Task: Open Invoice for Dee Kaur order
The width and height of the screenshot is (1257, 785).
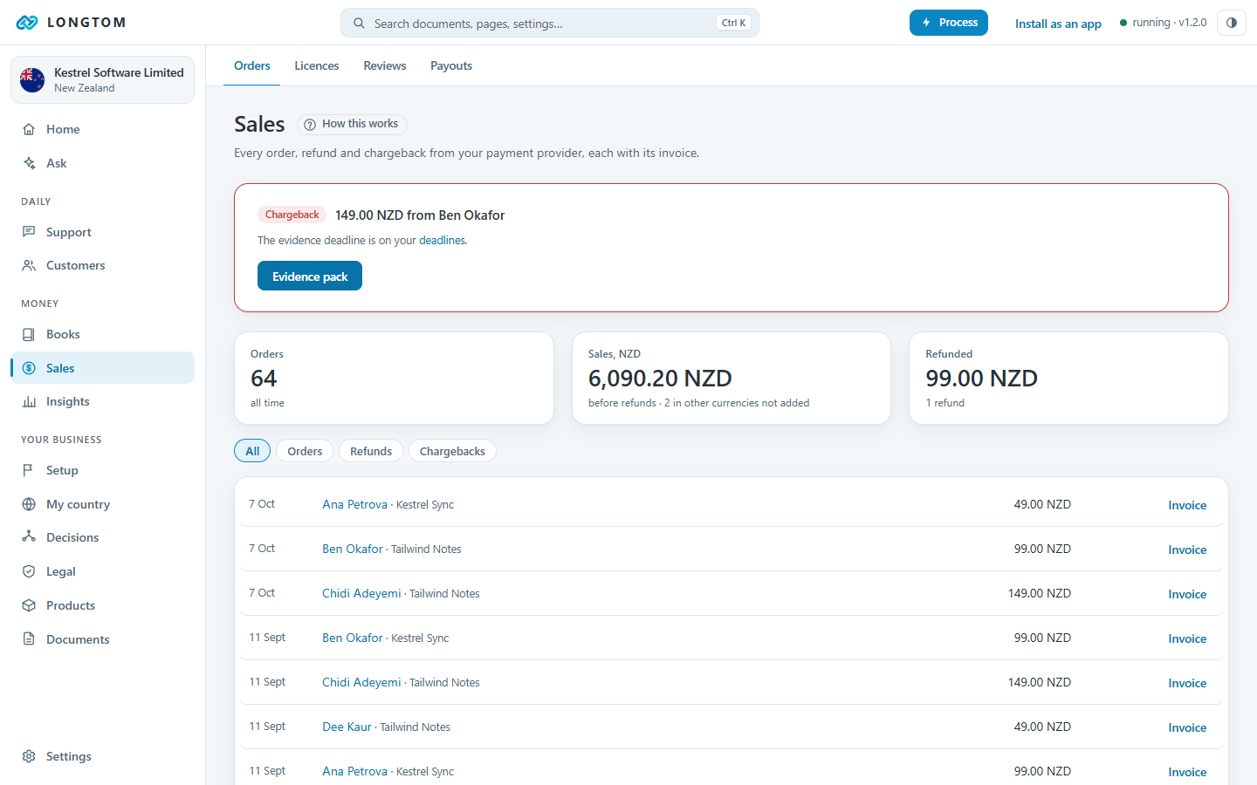Action: pyautogui.click(x=1187, y=727)
